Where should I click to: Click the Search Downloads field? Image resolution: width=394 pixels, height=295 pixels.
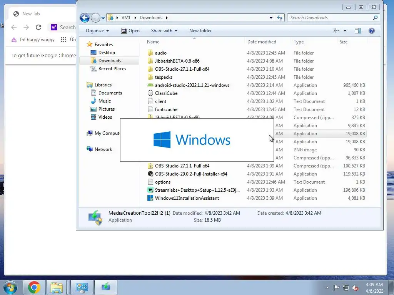[x=333, y=18]
